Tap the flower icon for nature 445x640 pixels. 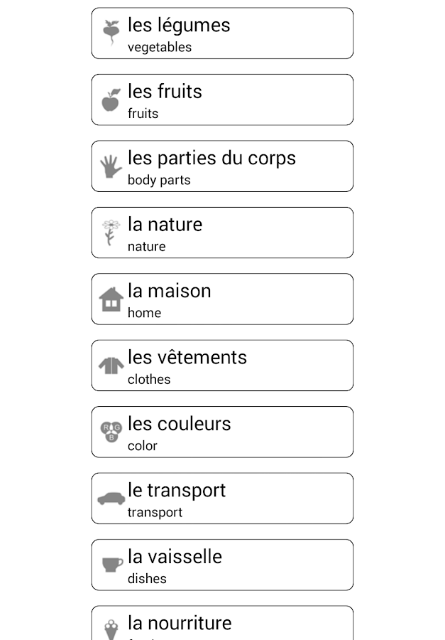tap(111, 233)
